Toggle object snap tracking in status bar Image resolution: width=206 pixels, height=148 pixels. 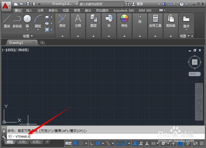pyautogui.click(x=118, y=143)
